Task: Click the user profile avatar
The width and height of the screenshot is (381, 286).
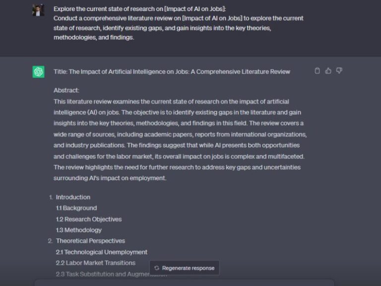Action: pos(39,10)
